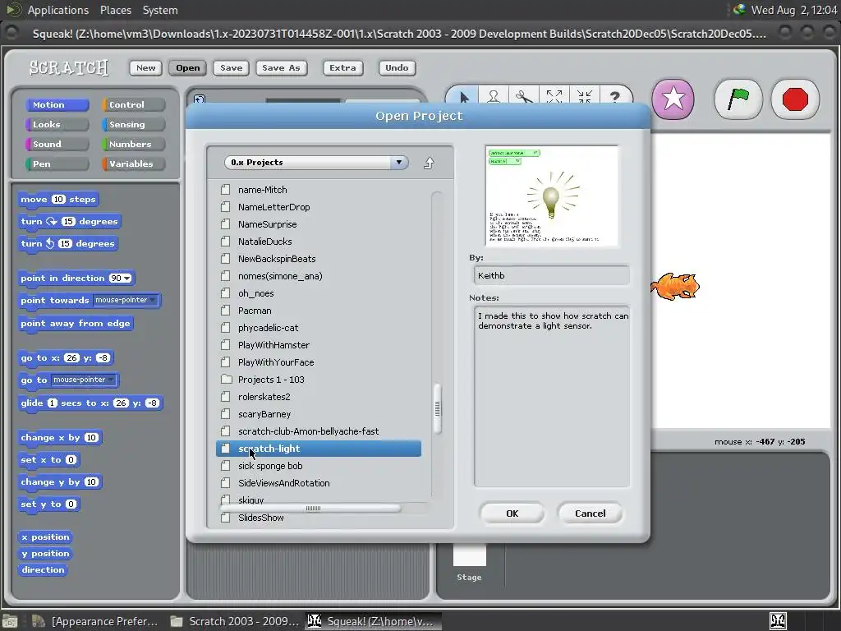The height and width of the screenshot is (631, 841).
Task: Click the x position reporter block
Action: [x=45, y=537]
